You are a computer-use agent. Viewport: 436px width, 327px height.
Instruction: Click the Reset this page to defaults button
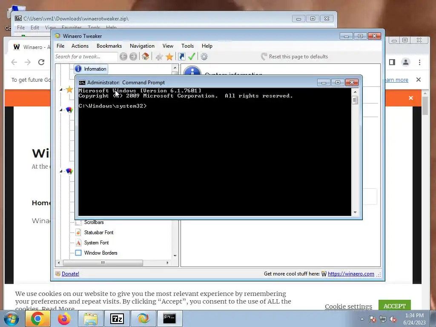(x=295, y=57)
